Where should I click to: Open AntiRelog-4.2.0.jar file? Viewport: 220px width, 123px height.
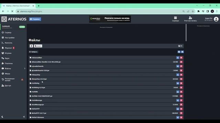pyautogui.click(x=38, y=87)
